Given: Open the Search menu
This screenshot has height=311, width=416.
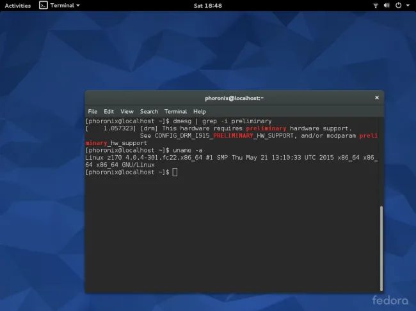Looking at the screenshot, I should pos(148,111).
